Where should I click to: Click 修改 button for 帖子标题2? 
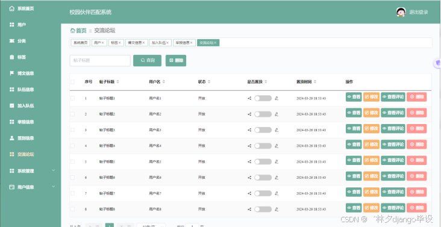[x=371, y=113]
